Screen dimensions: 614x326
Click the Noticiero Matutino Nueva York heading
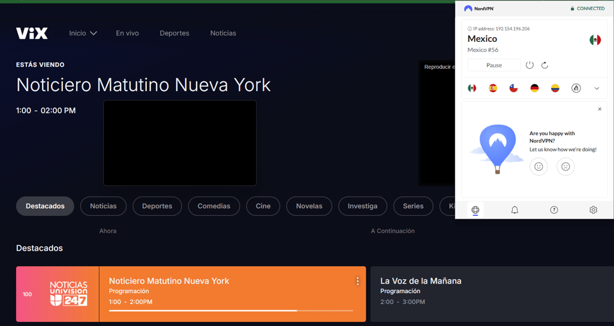143,85
